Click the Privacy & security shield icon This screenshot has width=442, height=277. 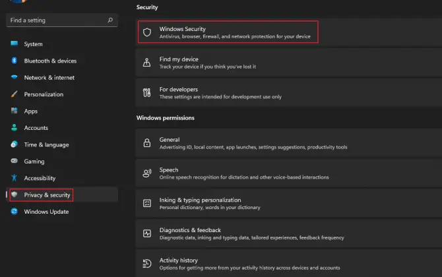coord(15,195)
